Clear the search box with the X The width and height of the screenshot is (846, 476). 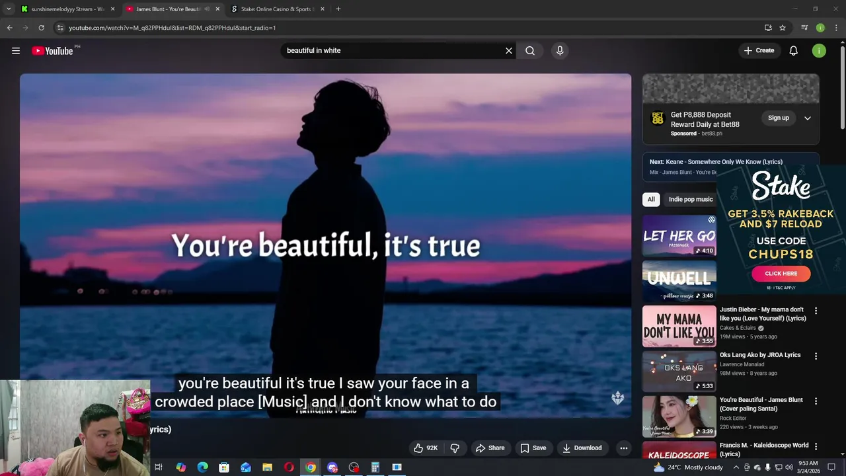coord(509,50)
